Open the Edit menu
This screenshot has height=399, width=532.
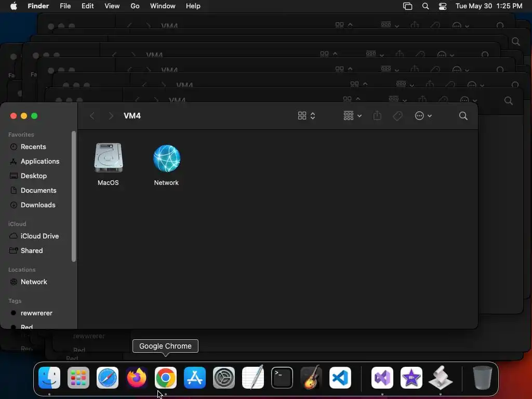pyautogui.click(x=87, y=6)
